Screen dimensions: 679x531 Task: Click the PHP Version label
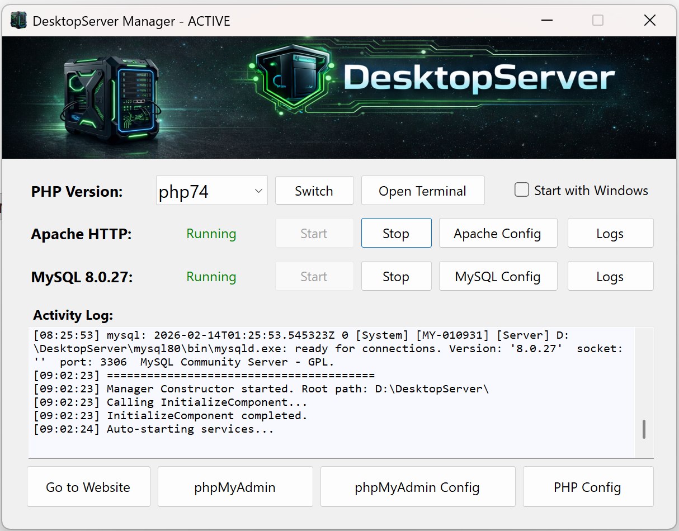77,192
